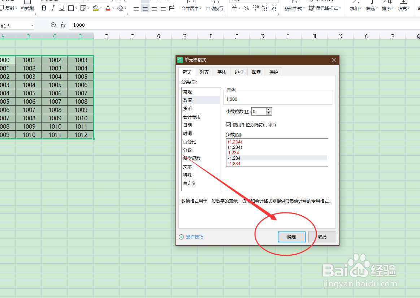Justify text alignment
This screenshot has height=298, width=420.
pos(163,8)
